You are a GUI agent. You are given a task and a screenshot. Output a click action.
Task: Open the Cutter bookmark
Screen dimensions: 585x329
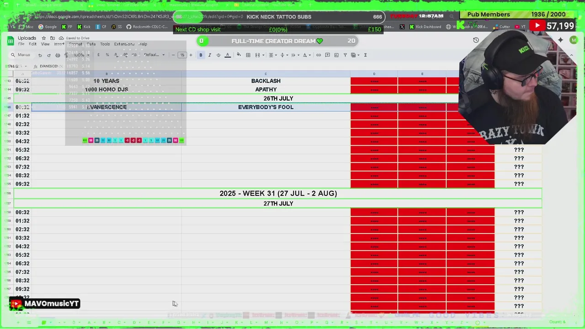click(502, 27)
